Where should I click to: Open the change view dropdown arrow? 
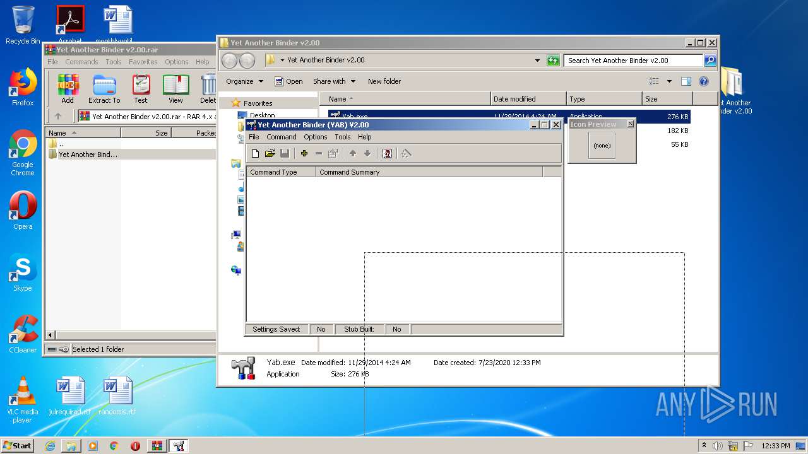[x=669, y=81]
